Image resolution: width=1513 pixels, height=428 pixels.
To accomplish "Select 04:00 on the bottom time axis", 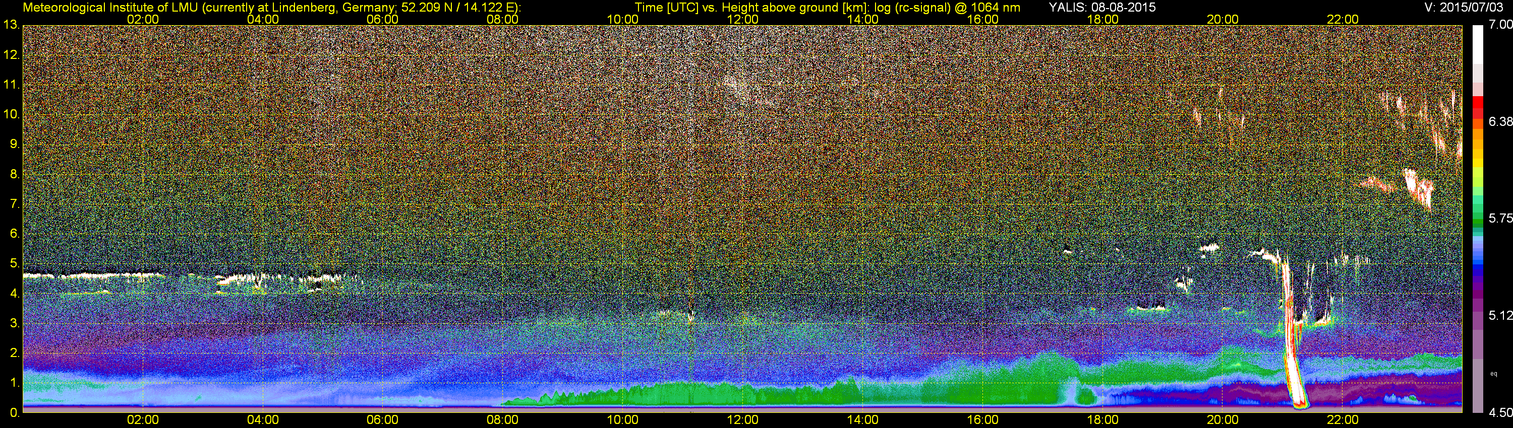I will 263,420.
